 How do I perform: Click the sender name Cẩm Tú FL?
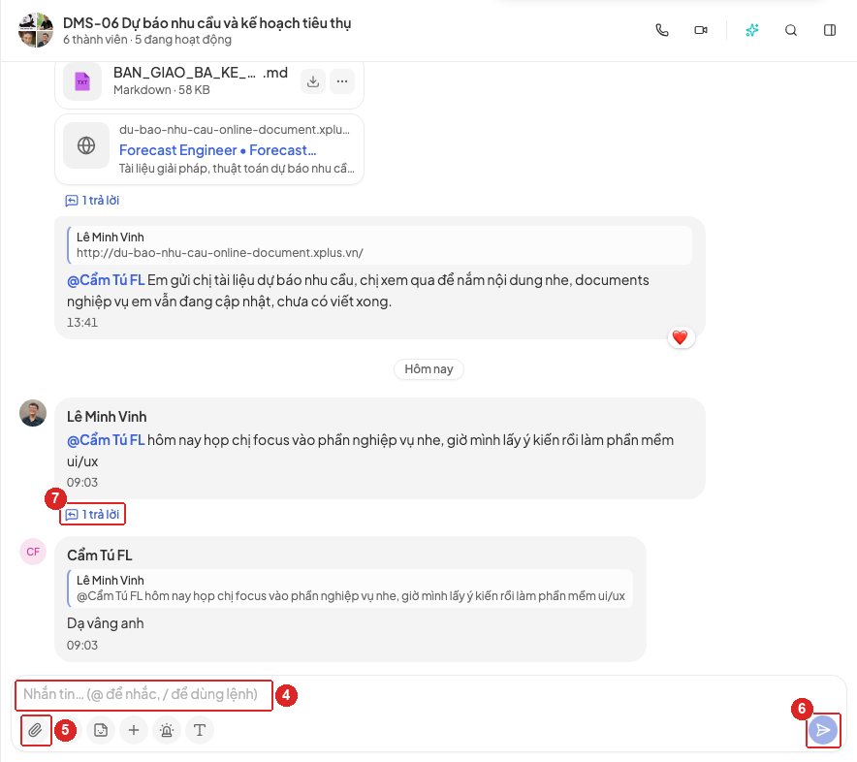click(100, 556)
